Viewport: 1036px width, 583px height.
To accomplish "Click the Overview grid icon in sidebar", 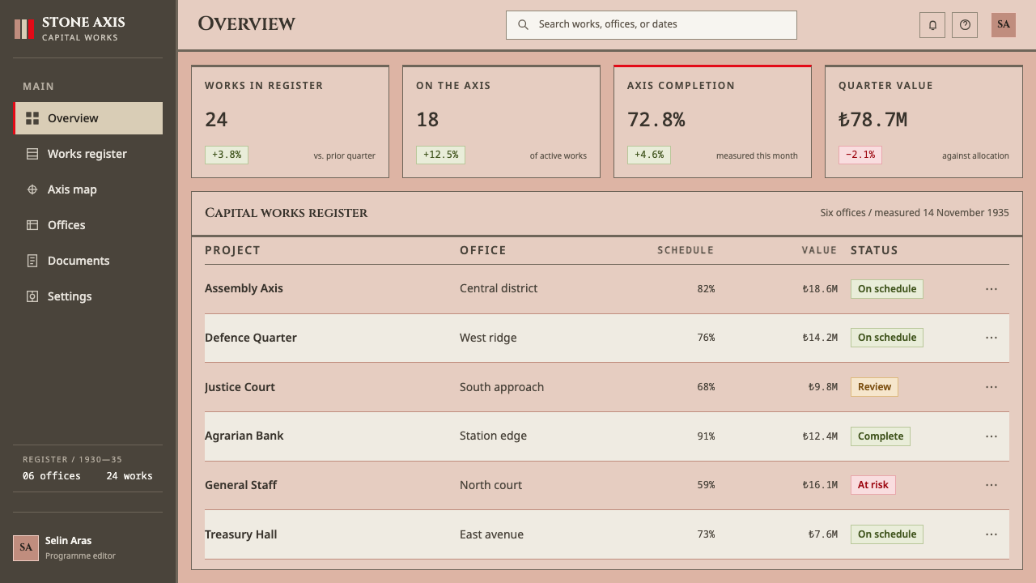I will pyautogui.click(x=32, y=118).
